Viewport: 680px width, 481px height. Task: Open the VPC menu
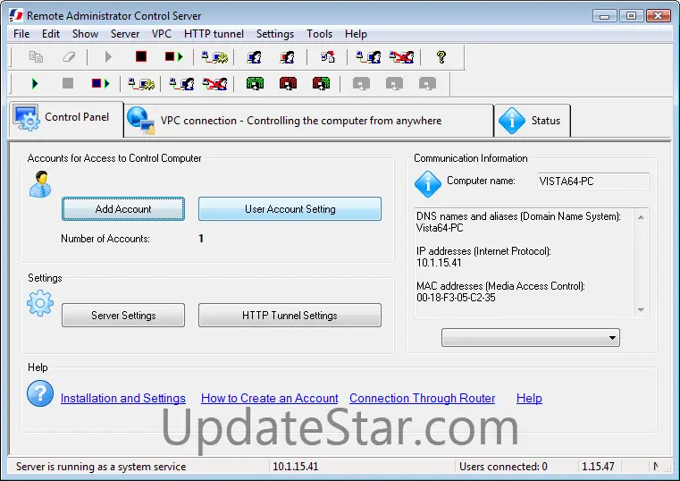tap(162, 34)
